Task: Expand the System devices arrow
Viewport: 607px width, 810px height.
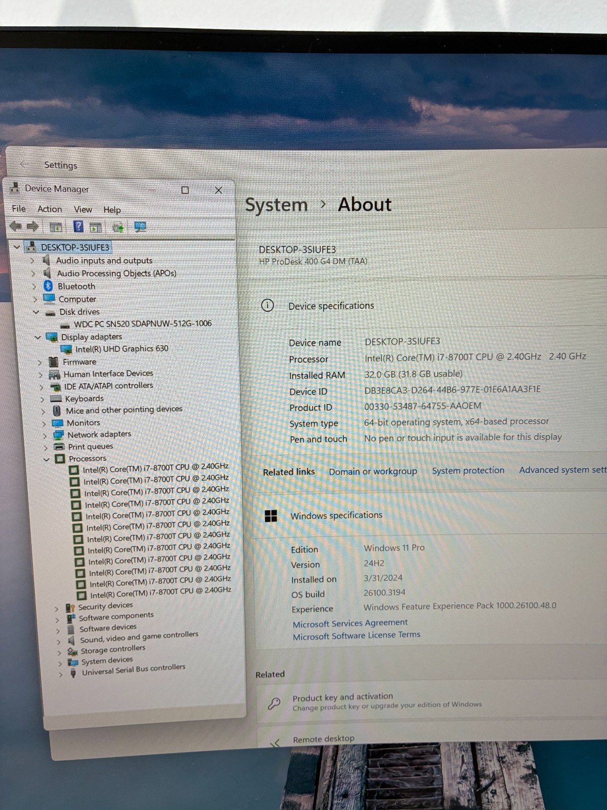Action: click(60, 664)
